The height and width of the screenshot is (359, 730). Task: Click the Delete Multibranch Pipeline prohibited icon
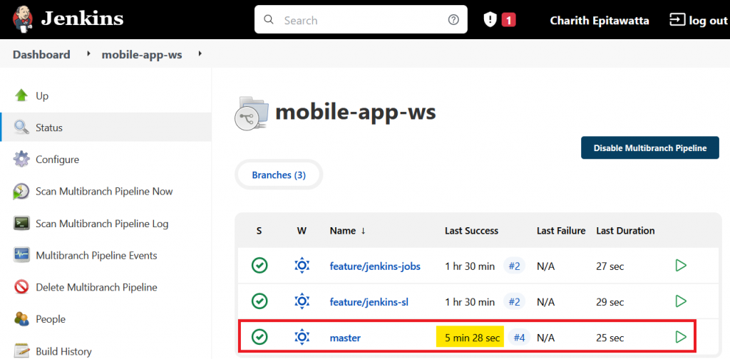(x=21, y=287)
